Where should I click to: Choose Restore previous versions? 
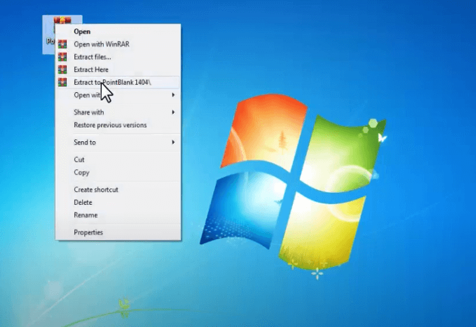[118, 125]
